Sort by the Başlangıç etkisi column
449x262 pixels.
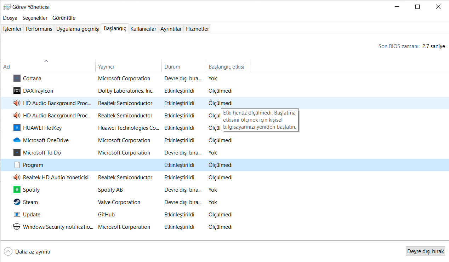(x=226, y=67)
